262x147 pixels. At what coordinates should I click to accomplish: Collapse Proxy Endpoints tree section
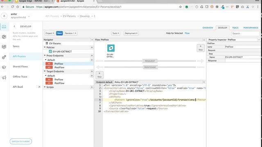pyautogui.click(x=45, y=56)
